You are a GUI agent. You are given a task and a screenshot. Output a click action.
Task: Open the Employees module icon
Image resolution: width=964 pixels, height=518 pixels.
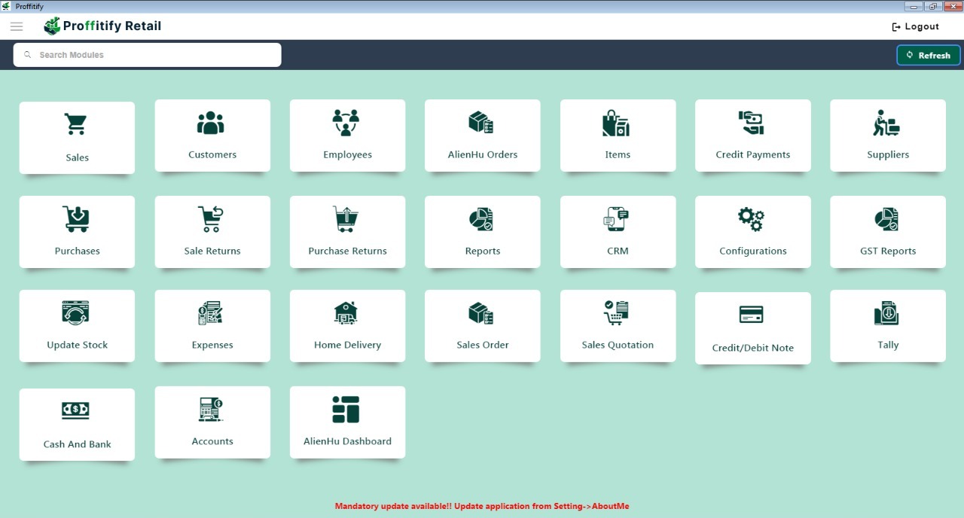tap(346, 123)
